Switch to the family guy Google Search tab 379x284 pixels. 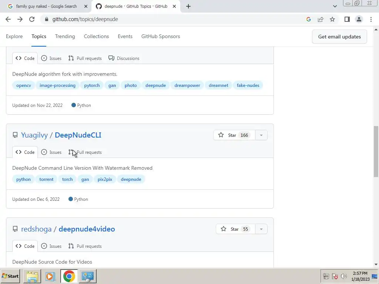(x=46, y=7)
